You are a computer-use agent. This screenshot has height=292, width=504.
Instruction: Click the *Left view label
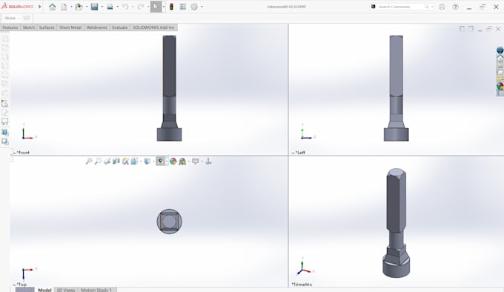click(300, 153)
